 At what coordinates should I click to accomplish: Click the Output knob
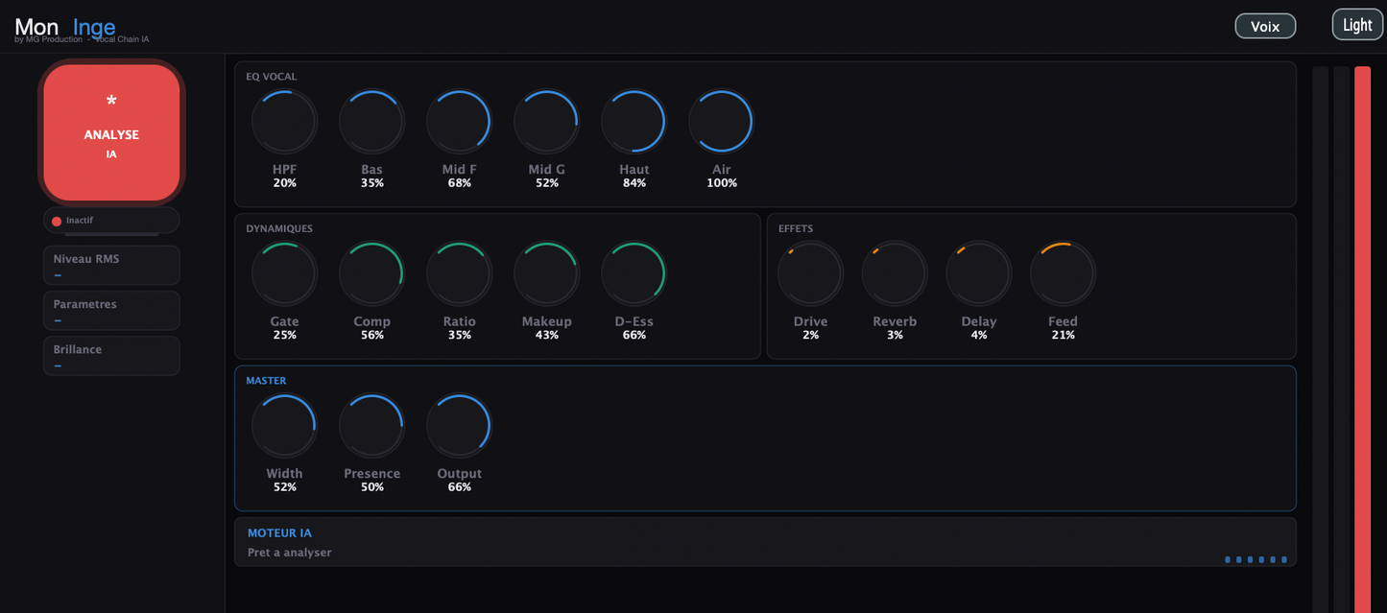pyautogui.click(x=459, y=426)
